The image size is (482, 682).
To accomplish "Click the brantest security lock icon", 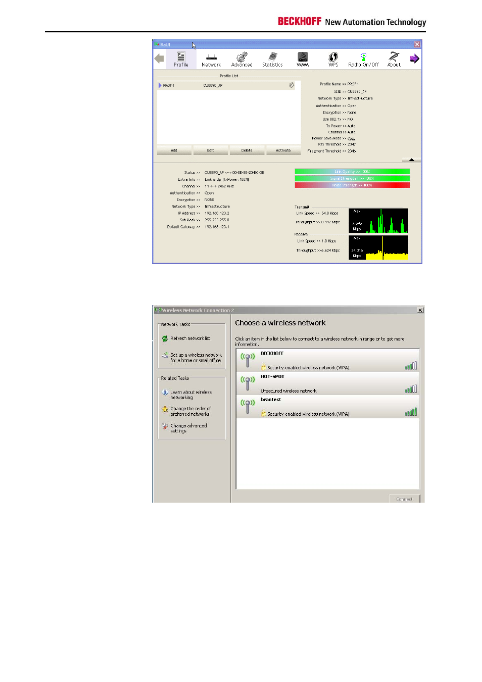I will pos(263,414).
